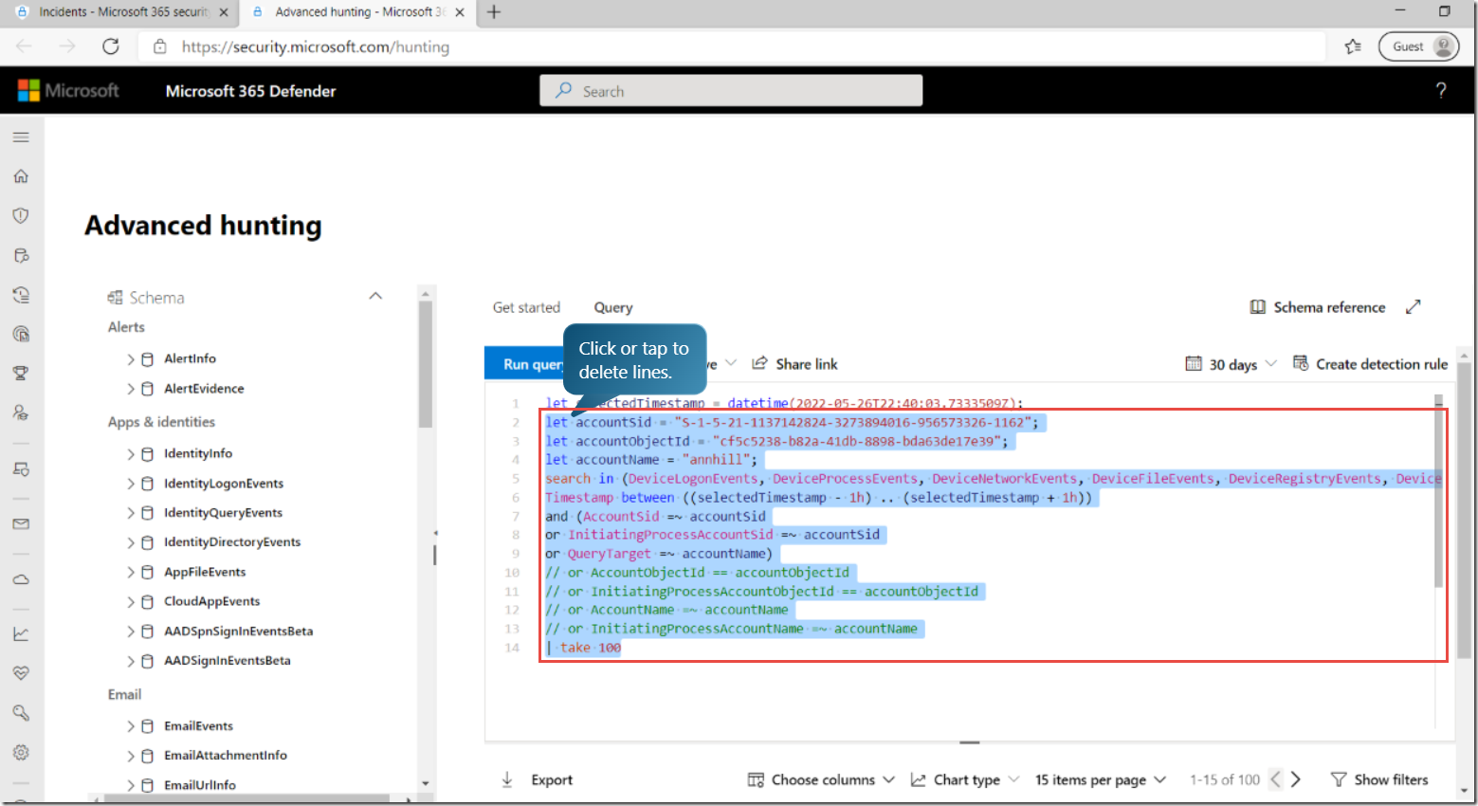Open the hamburger navigation menu
The width and height of the screenshot is (1478, 806).
click(21, 137)
